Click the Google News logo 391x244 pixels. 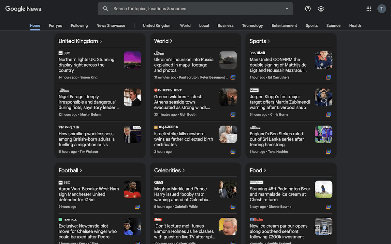[23, 9]
